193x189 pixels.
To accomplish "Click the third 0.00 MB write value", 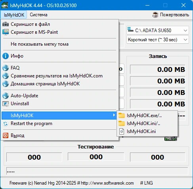I will click(158, 93).
